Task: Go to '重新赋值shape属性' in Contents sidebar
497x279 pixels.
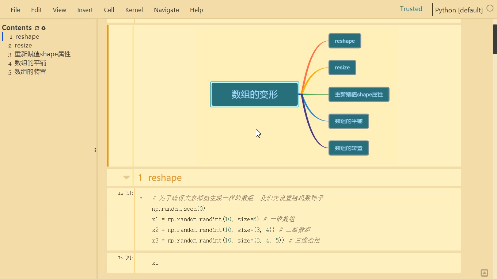Action: pos(42,54)
